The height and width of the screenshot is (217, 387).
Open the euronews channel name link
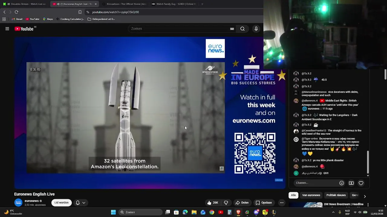(32, 201)
